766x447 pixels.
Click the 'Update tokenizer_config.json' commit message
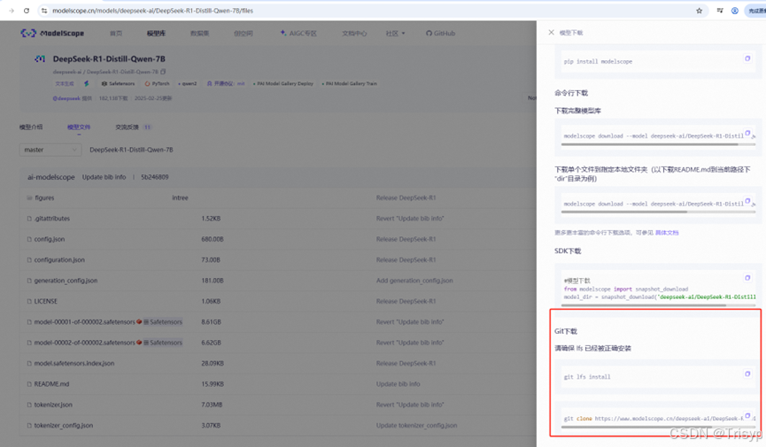(417, 426)
